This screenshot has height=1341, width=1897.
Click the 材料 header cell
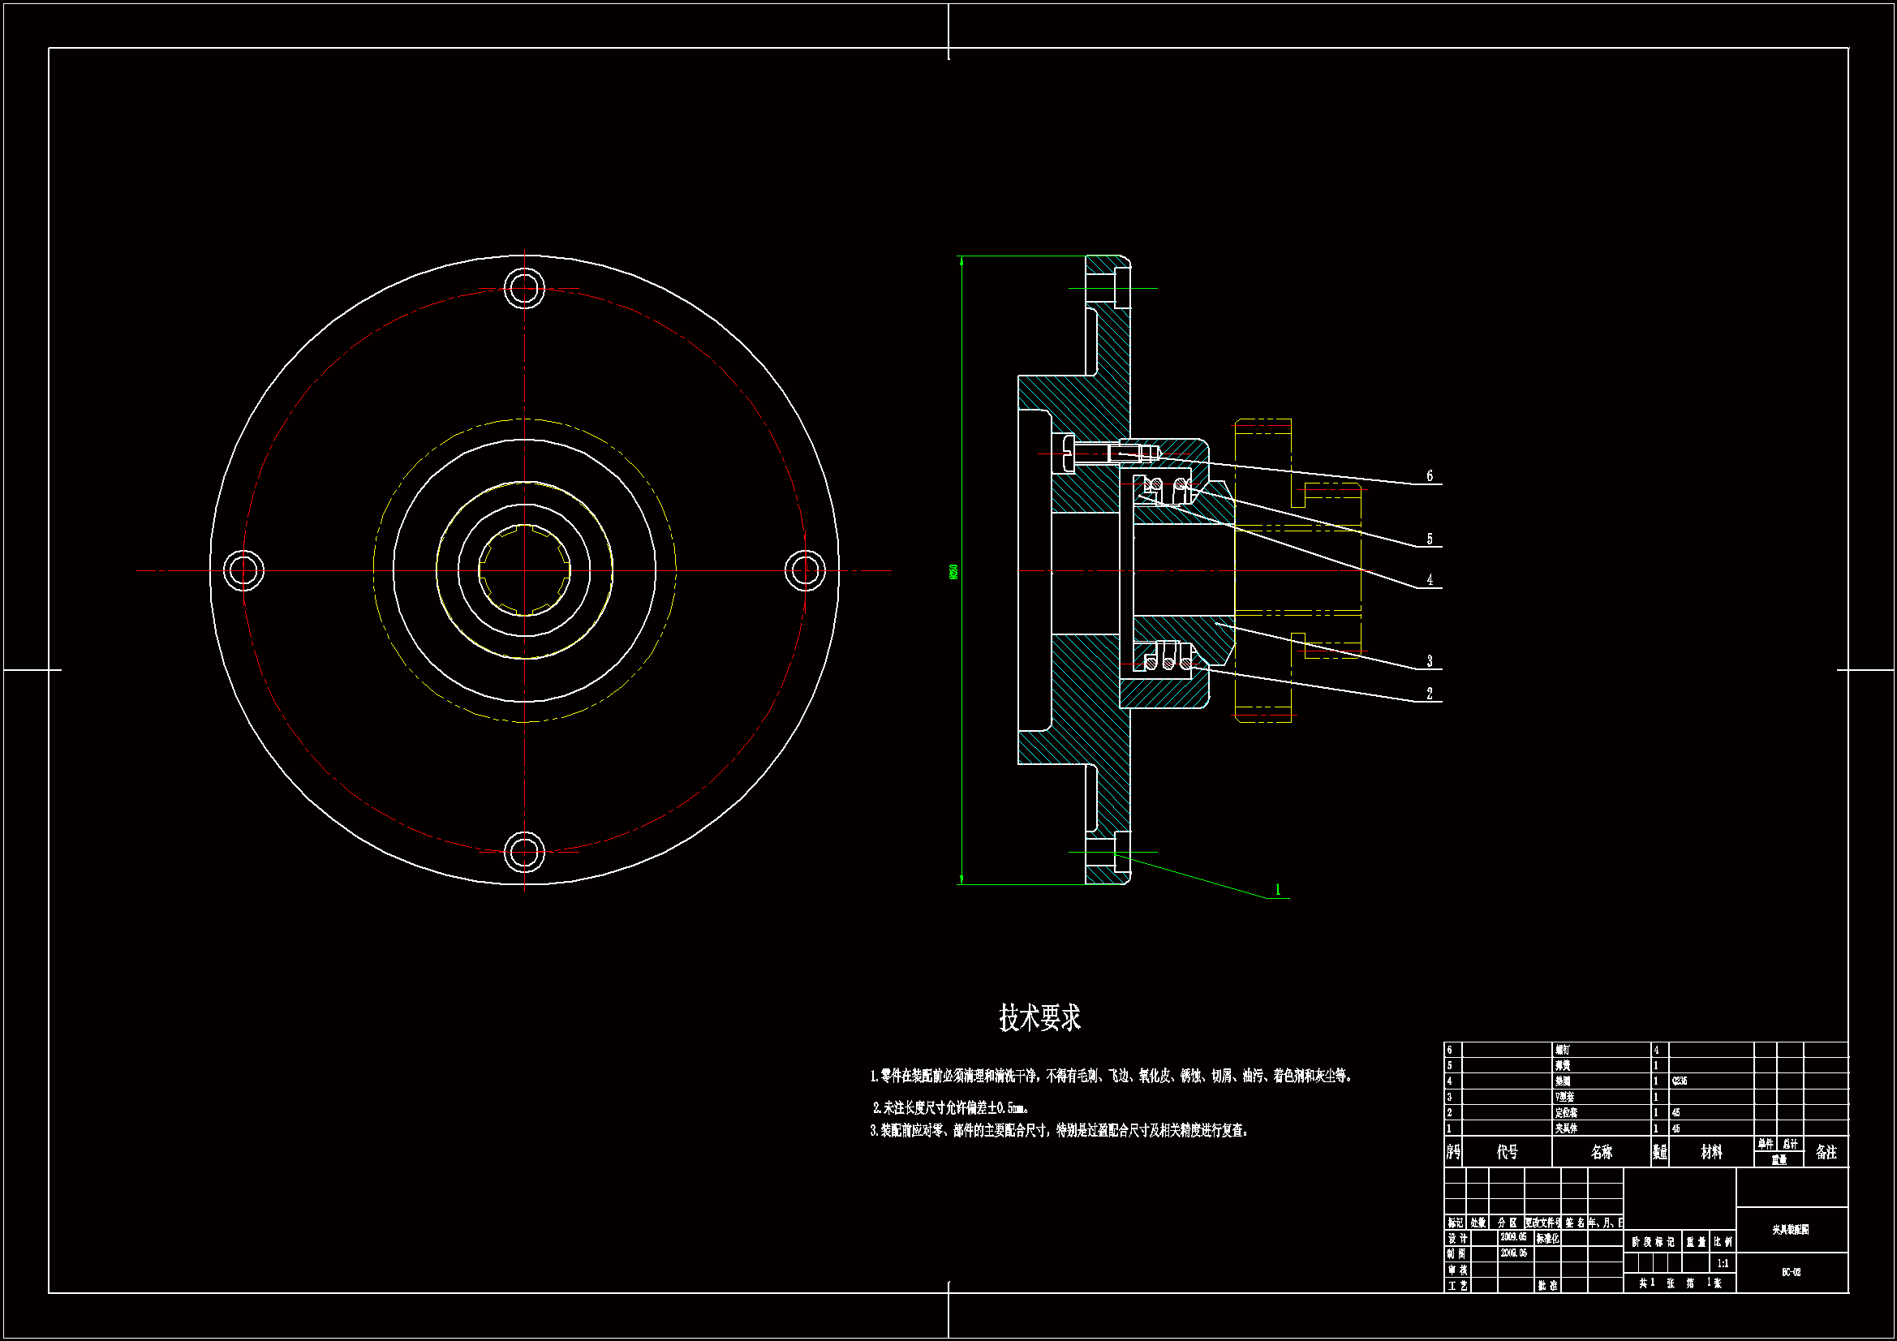[1711, 1152]
